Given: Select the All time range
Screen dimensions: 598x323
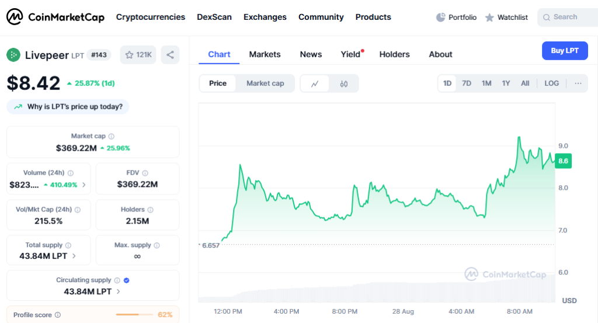Looking at the screenshot, I should 525,84.
